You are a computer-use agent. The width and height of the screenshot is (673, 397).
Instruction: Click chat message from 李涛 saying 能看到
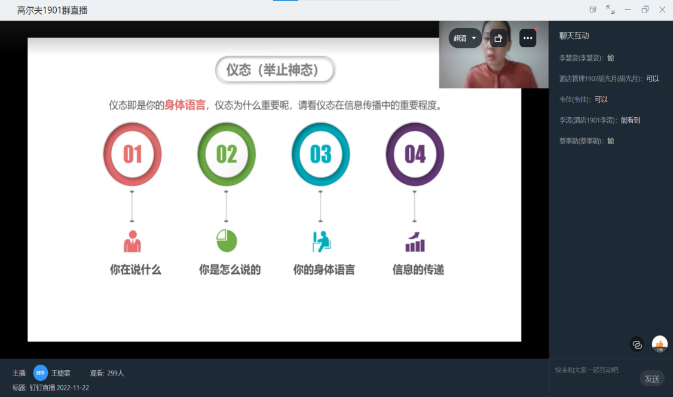(x=599, y=120)
